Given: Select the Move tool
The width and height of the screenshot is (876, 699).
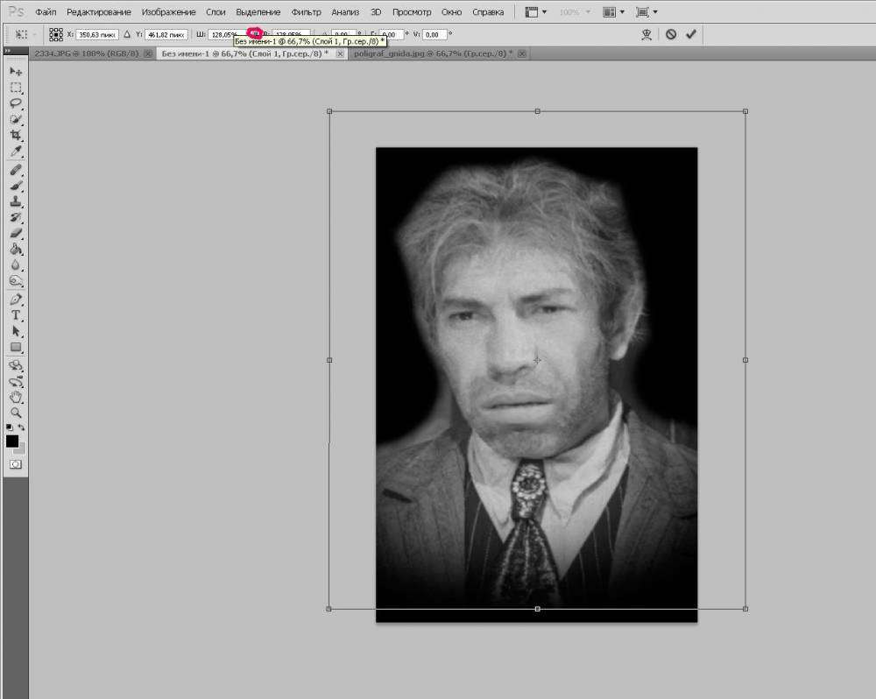Looking at the screenshot, I should click(x=16, y=71).
